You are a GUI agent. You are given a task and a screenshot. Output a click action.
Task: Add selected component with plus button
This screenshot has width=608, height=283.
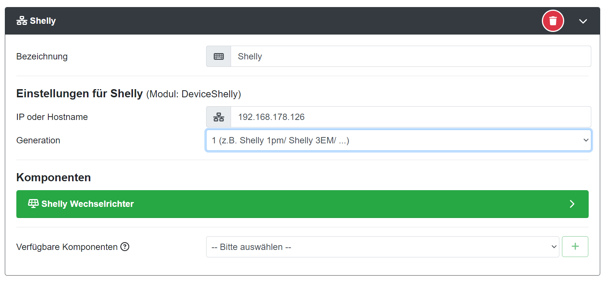click(575, 247)
